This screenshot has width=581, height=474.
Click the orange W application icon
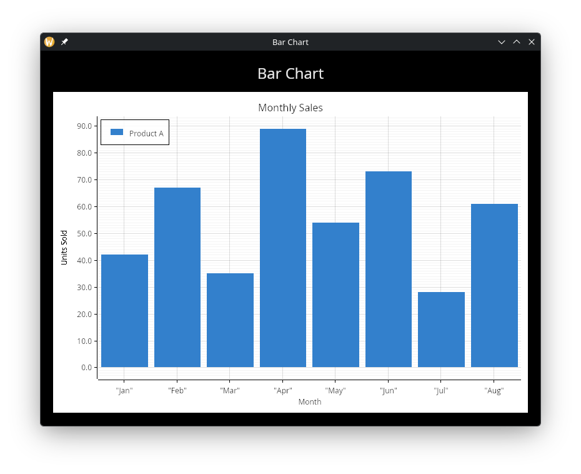click(49, 42)
